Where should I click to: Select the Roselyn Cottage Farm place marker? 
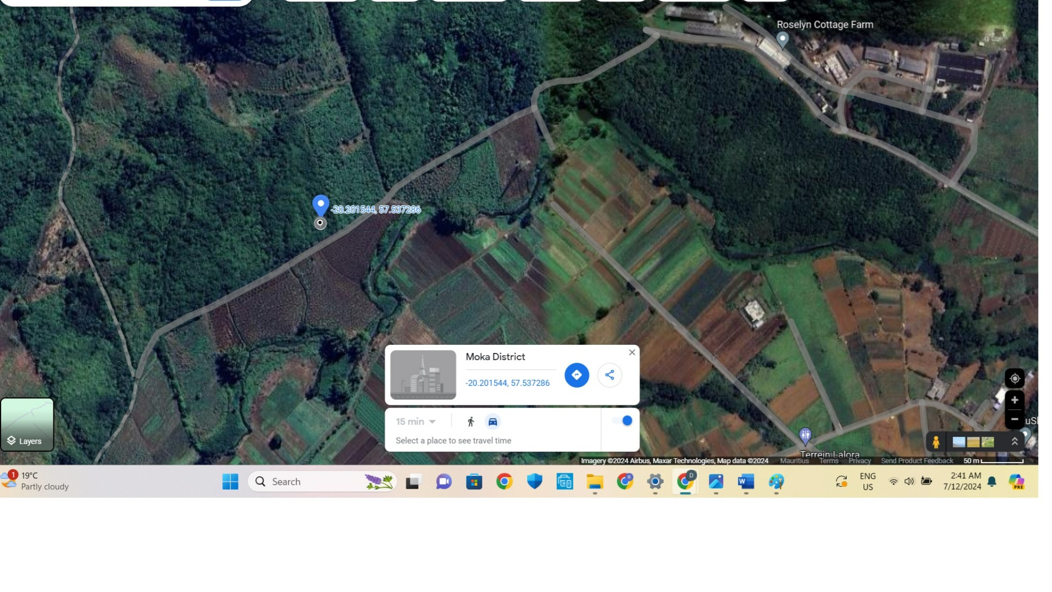[782, 39]
